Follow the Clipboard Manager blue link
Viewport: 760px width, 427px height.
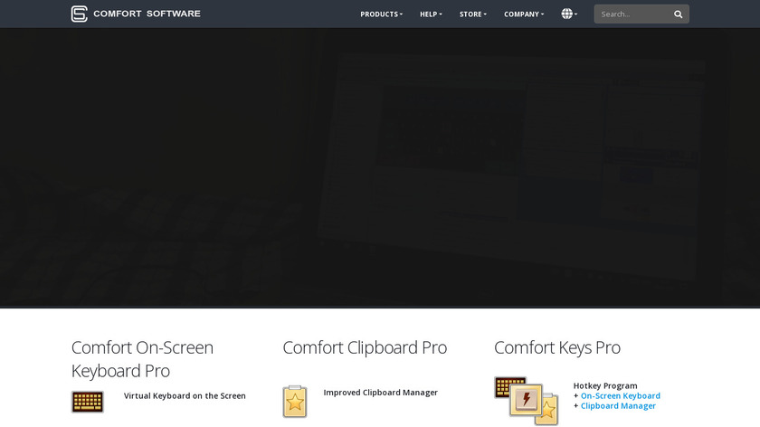(618, 406)
